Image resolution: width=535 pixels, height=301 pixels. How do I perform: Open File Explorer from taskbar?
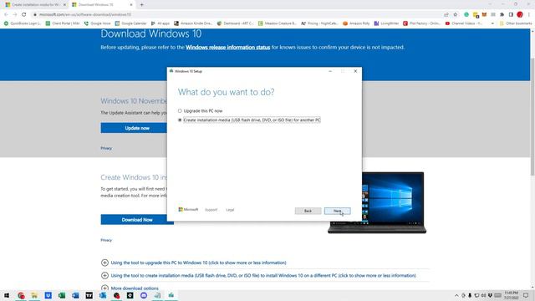click(x=34, y=295)
